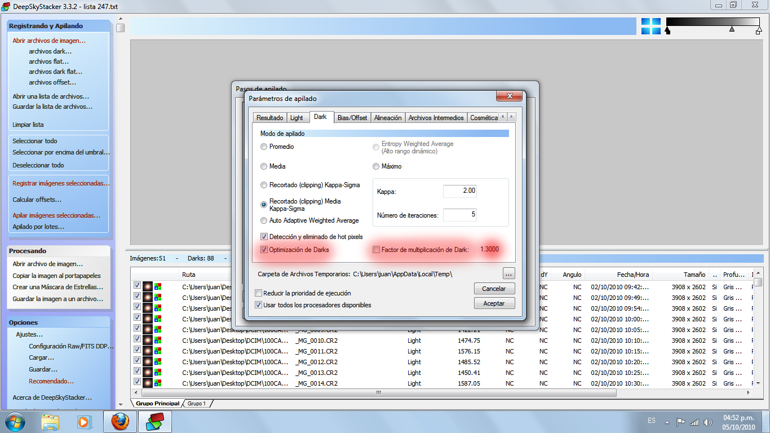The height and width of the screenshot is (433, 770).
Task: Select the Promedio stacking mode
Action: point(264,147)
